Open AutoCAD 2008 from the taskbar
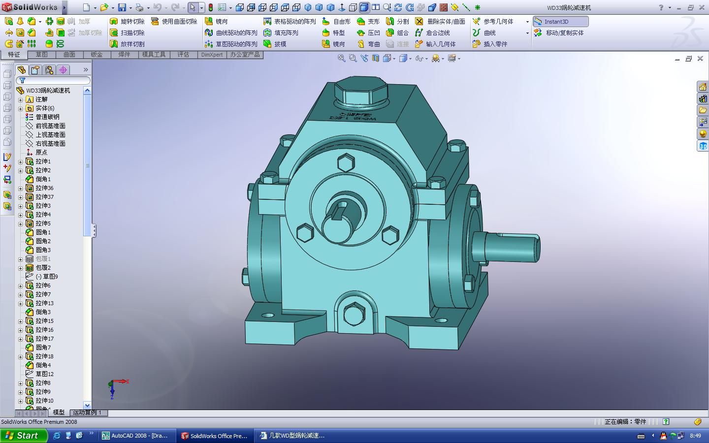The image size is (709, 443). pyautogui.click(x=134, y=436)
